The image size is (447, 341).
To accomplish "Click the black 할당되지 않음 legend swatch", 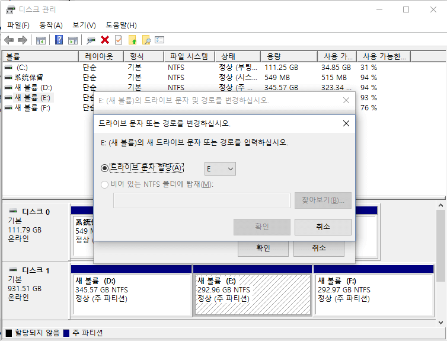I will coord(9,333).
